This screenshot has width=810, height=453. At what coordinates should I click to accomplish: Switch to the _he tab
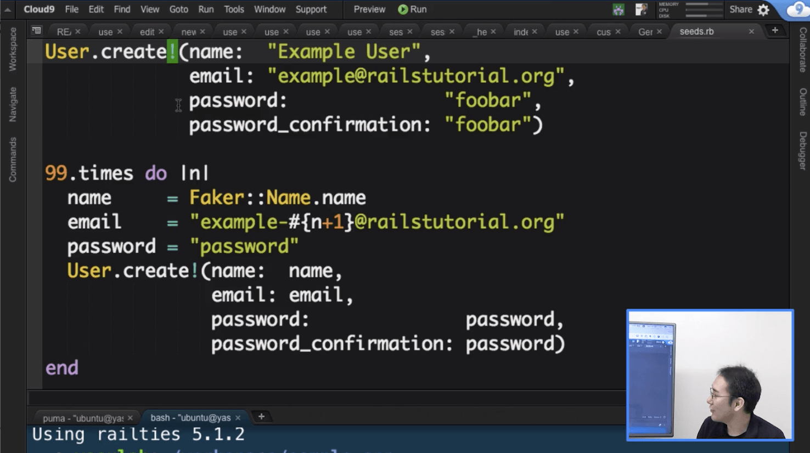coord(481,32)
